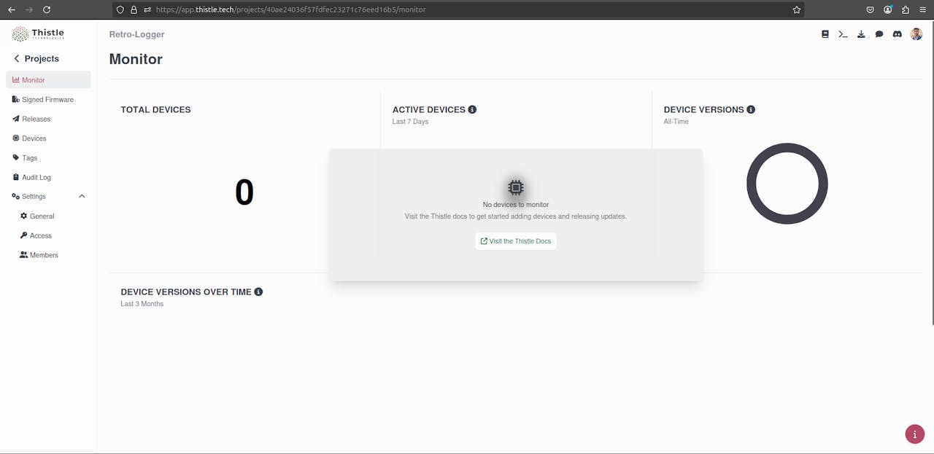Screen dimensions: 934x454
Task: Open the documentation book icon in header
Action: point(825,34)
